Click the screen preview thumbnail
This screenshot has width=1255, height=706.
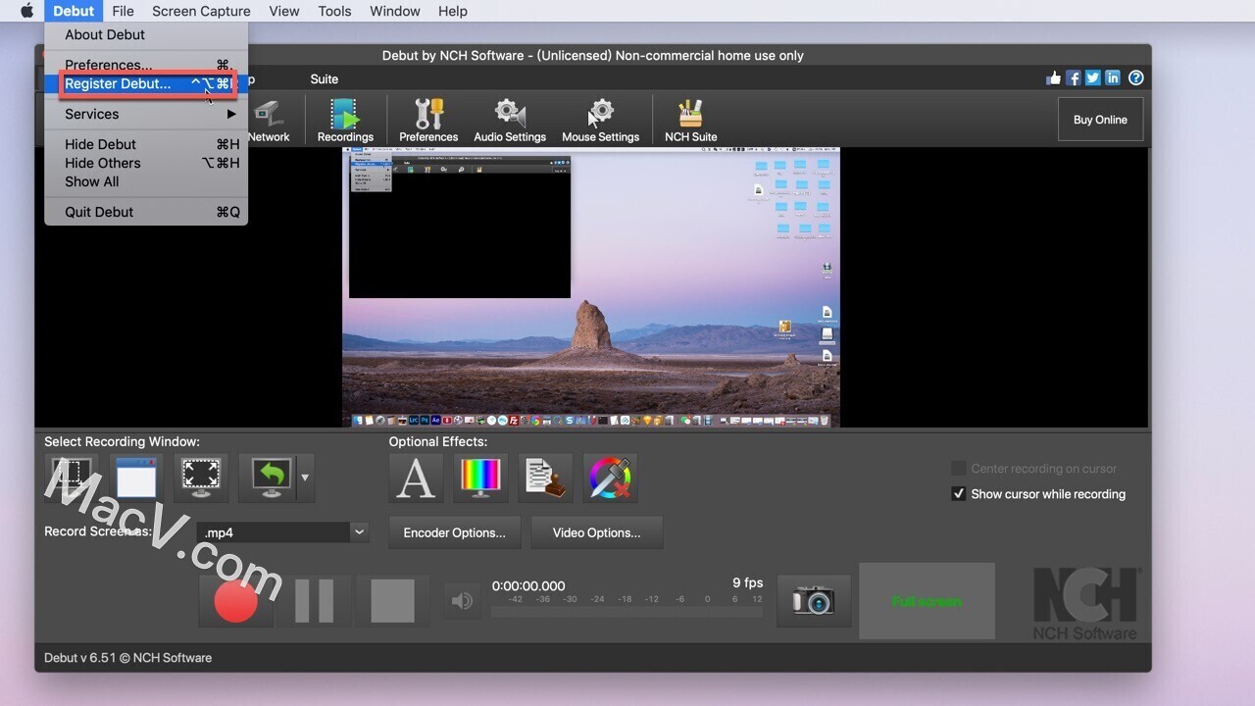(x=591, y=287)
